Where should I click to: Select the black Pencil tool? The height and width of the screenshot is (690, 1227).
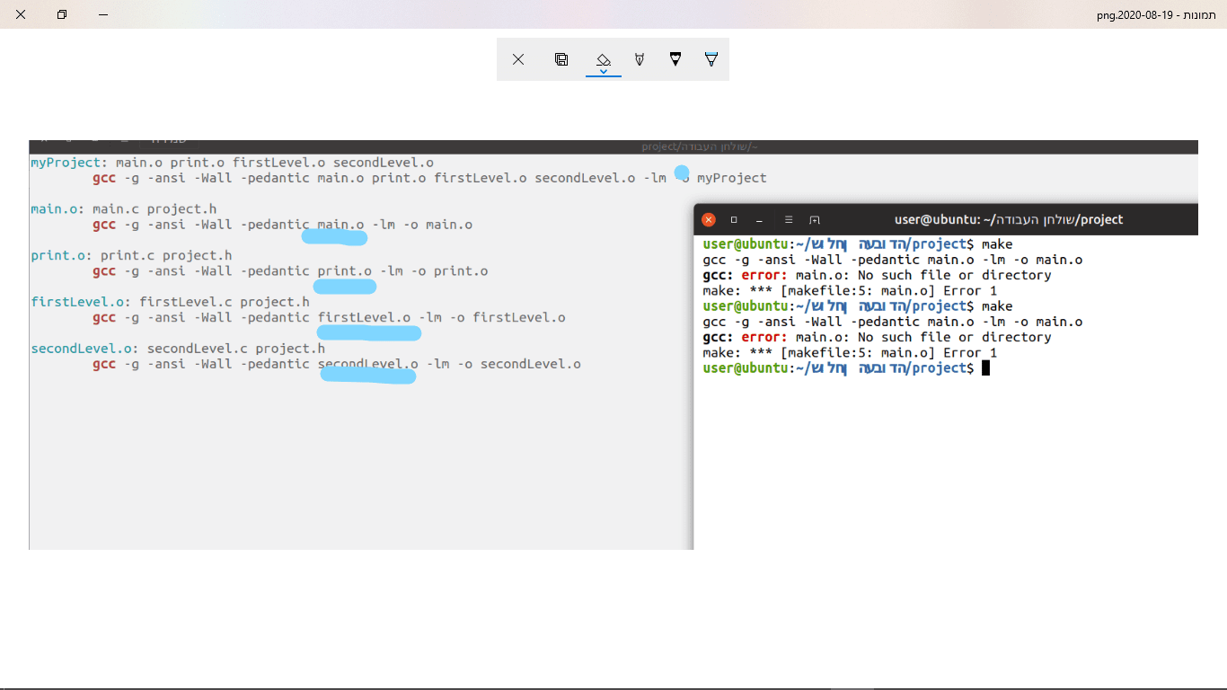[675, 59]
